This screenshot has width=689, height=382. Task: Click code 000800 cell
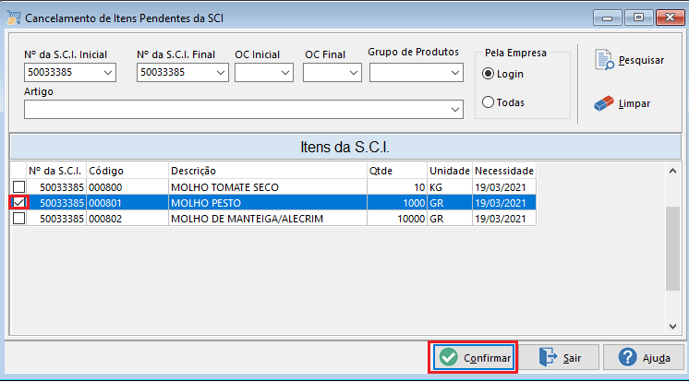pyautogui.click(x=127, y=187)
